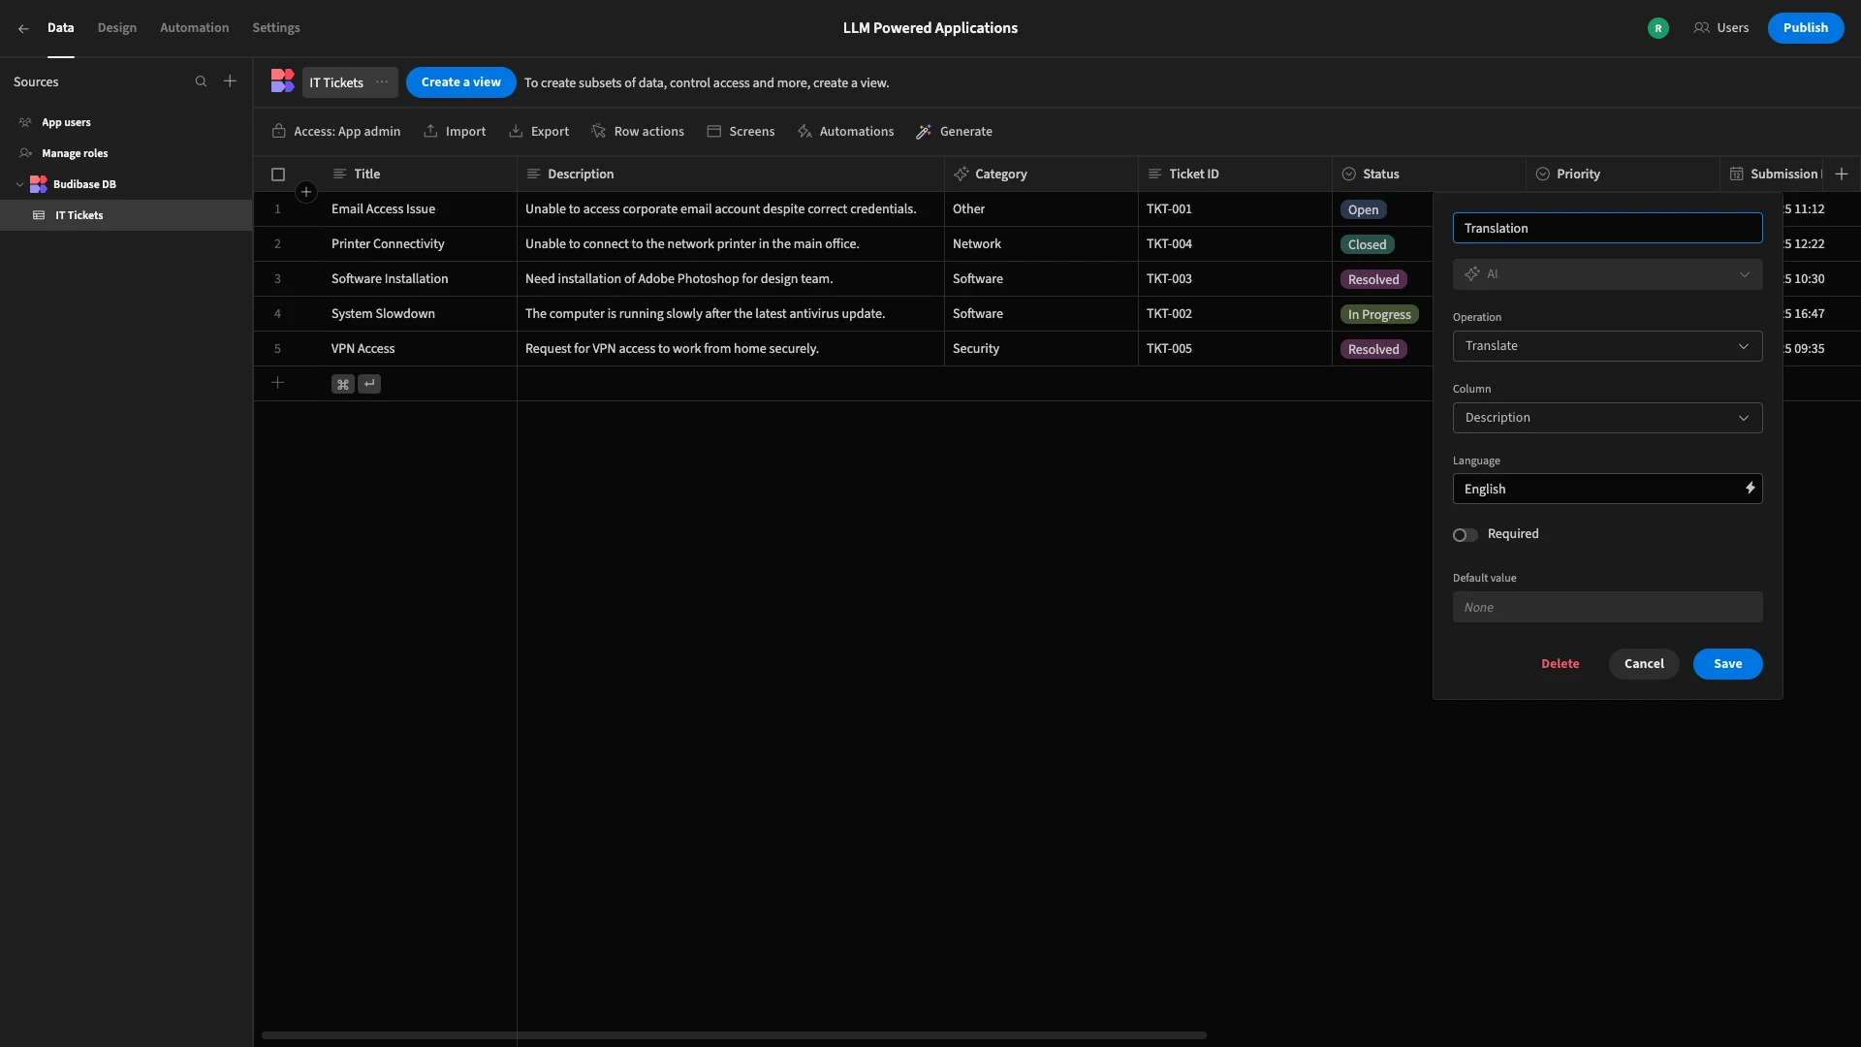The width and height of the screenshot is (1861, 1047).
Task: Select the Data tab
Action: pos(60,28)
